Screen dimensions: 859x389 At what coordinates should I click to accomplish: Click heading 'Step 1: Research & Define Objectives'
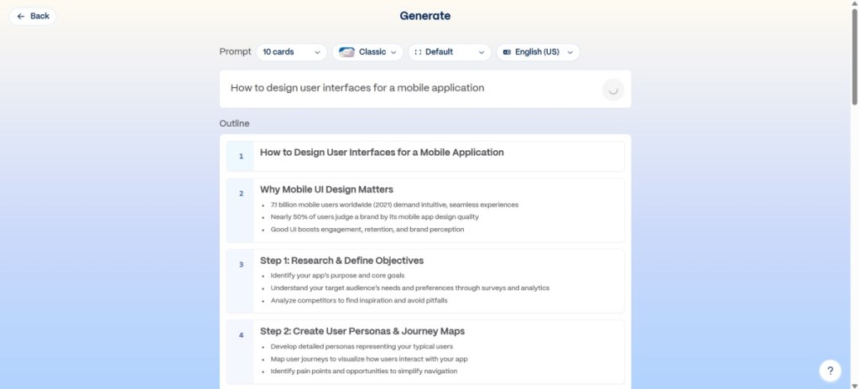click(x=342, y=261)
